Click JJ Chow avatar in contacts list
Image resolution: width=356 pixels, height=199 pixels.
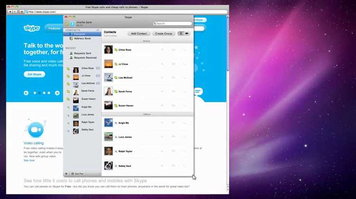pyautogui.click(x=109, y=64)
